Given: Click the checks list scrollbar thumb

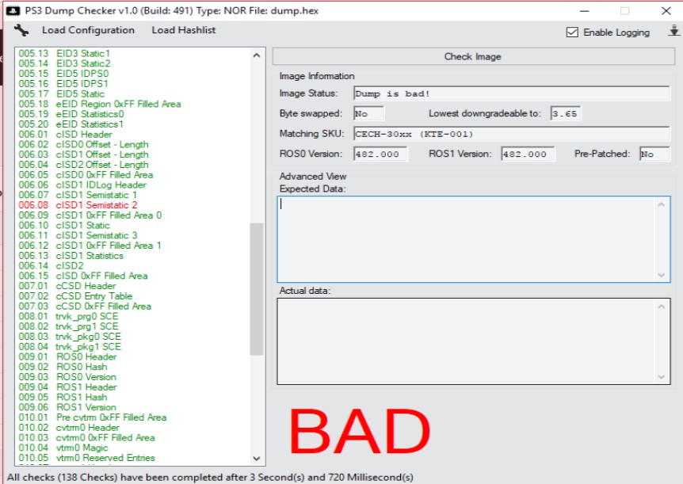Looking at the screenshot, I should click(x=257, y=289).
